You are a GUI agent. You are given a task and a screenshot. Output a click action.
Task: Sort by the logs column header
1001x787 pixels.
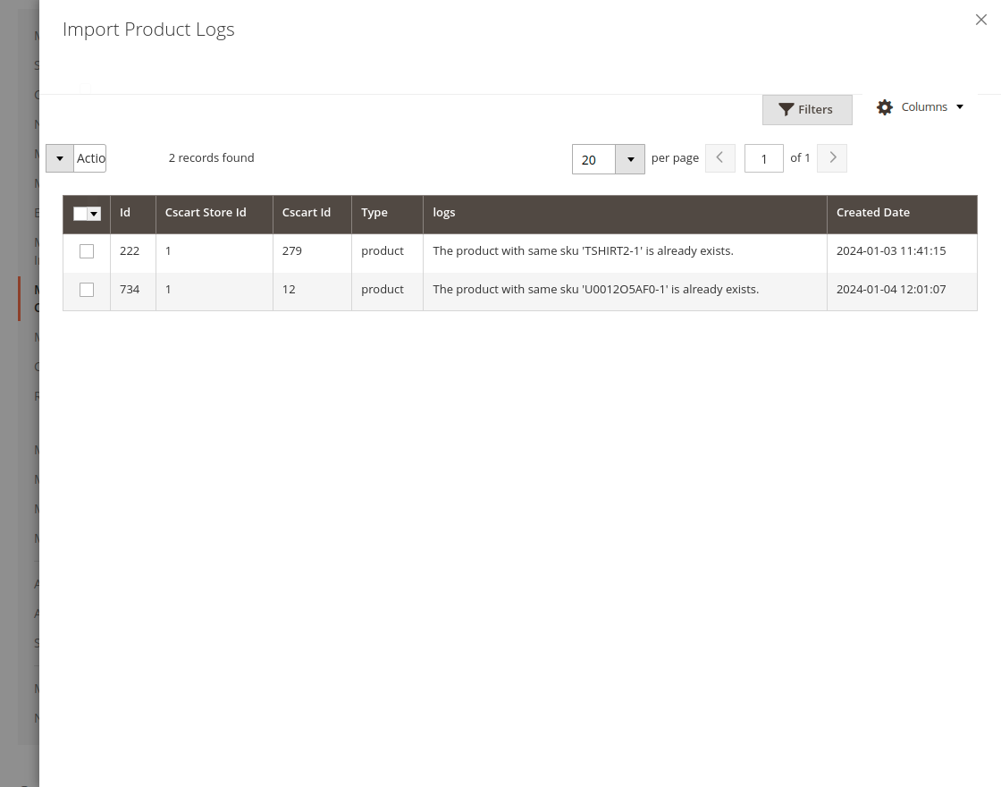click(x=625, y=214)
